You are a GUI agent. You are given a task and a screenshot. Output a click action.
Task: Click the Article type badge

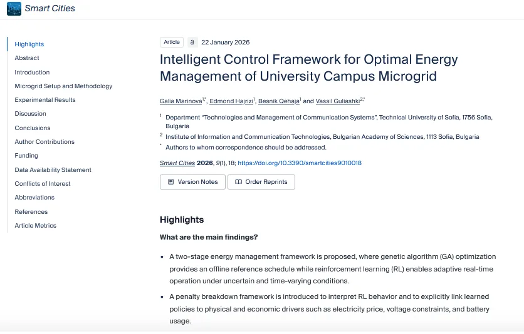(172, 43)
